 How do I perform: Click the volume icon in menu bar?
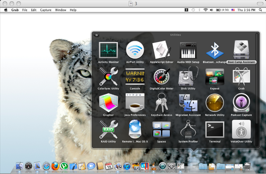tap(211, 10)
